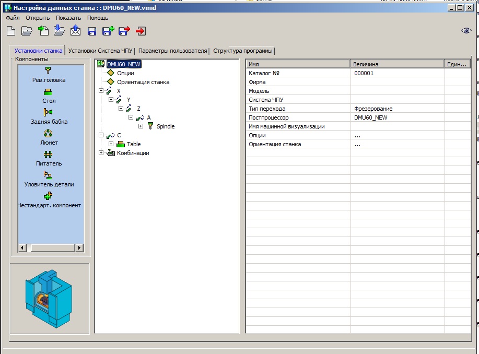Select the Фирма property row
The height and width of the screenshot is (354, 479).
tap(358, 82)
